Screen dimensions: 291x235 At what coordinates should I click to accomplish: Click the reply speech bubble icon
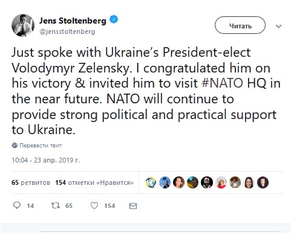point(17,205)
